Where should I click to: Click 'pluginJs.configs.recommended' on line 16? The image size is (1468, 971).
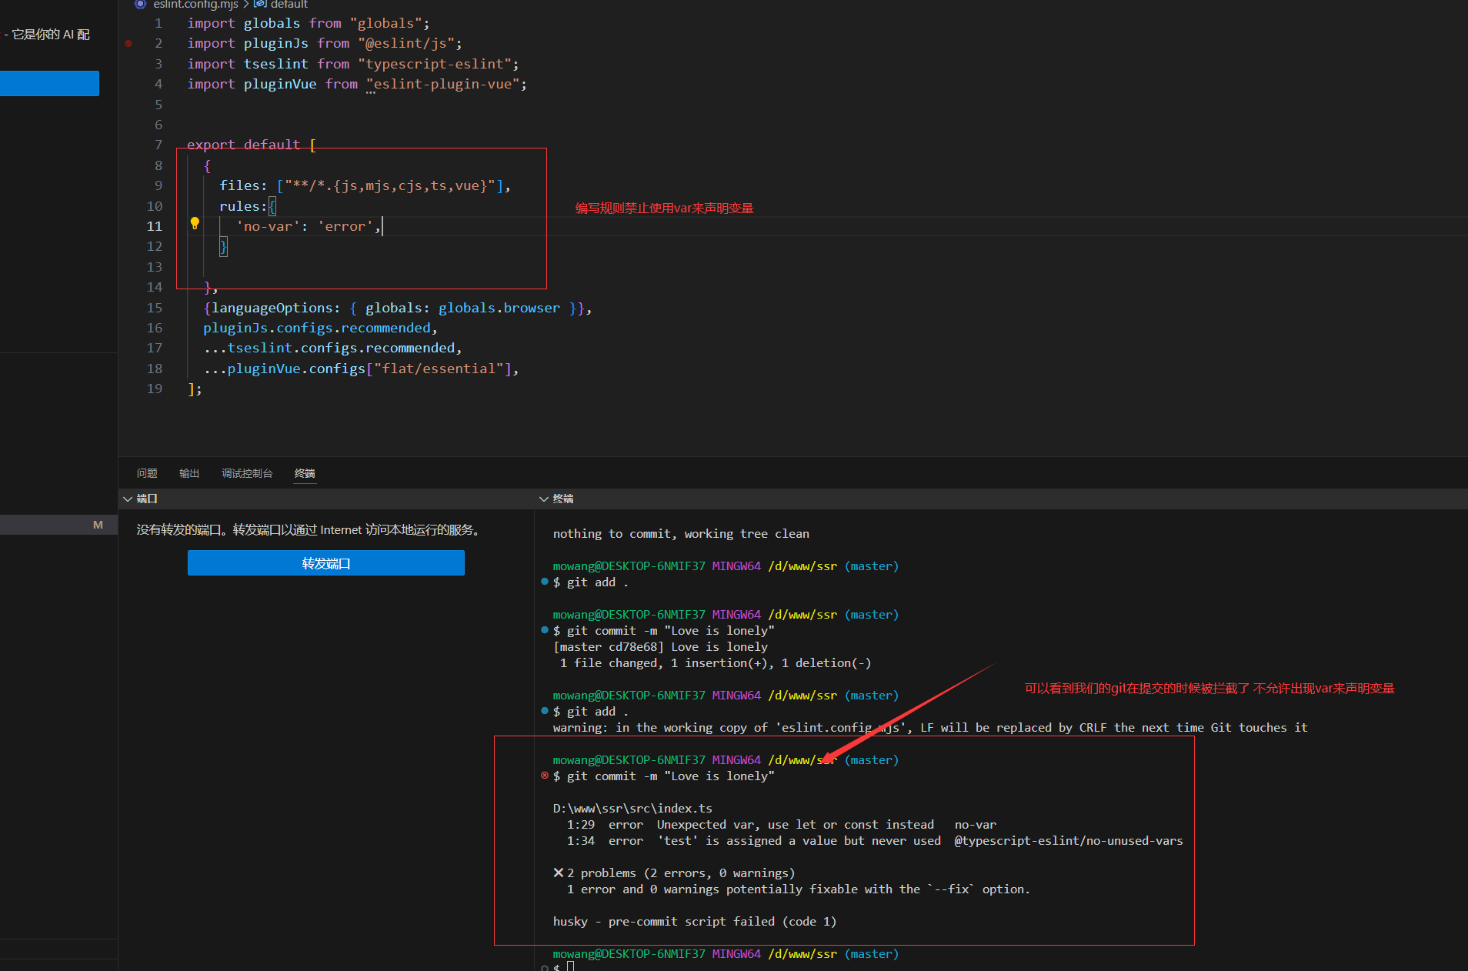coord(317,328)
